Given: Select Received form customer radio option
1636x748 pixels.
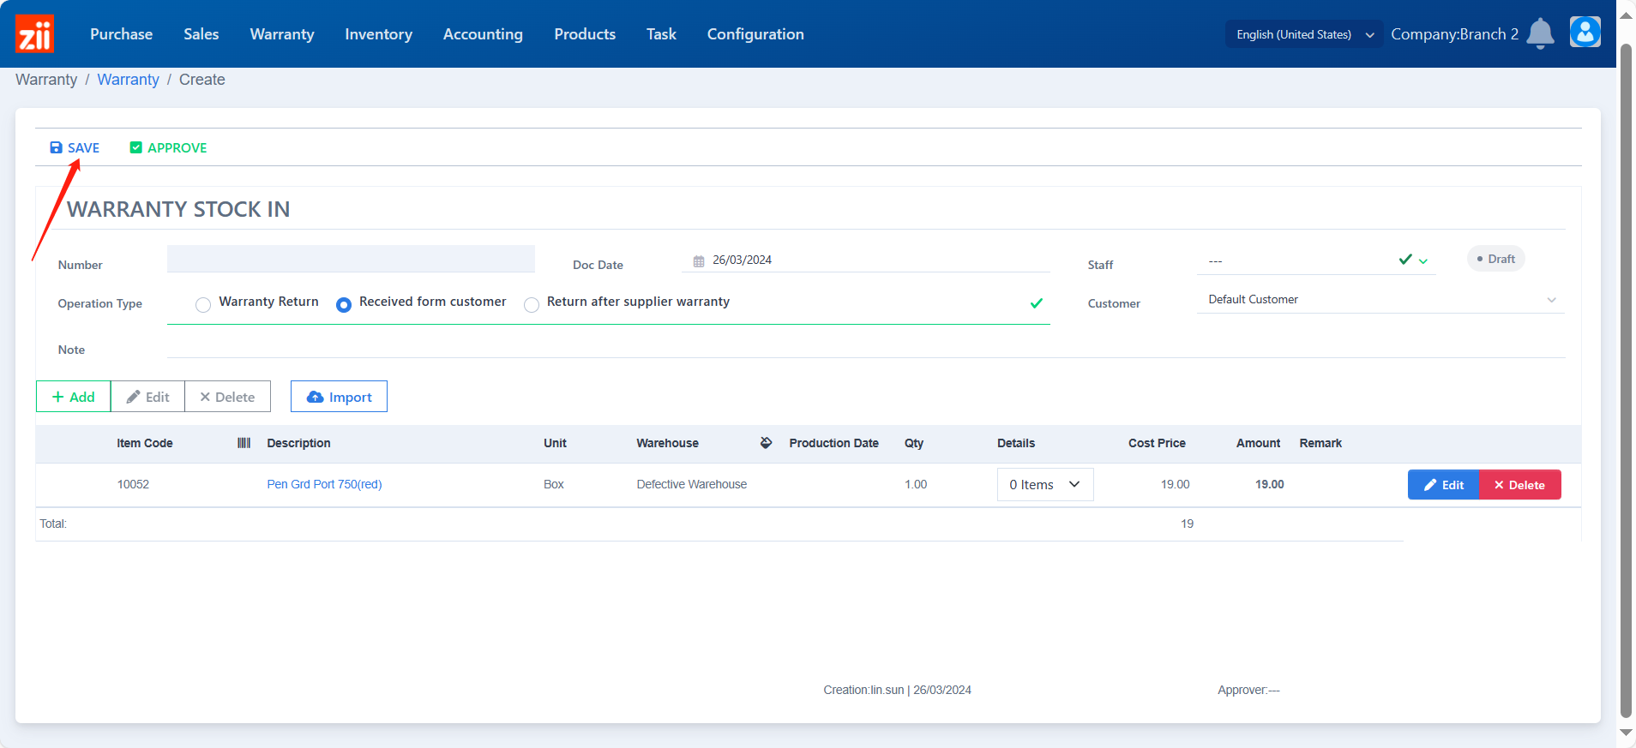Looking at the screenshot, I should coord(344,305).
